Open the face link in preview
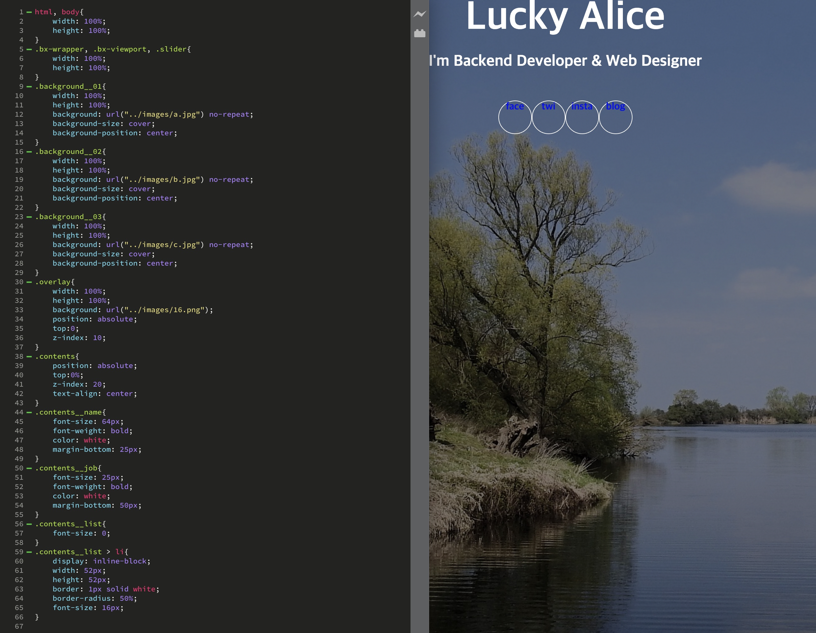816x633 pixels. click(x=515, y=106)
